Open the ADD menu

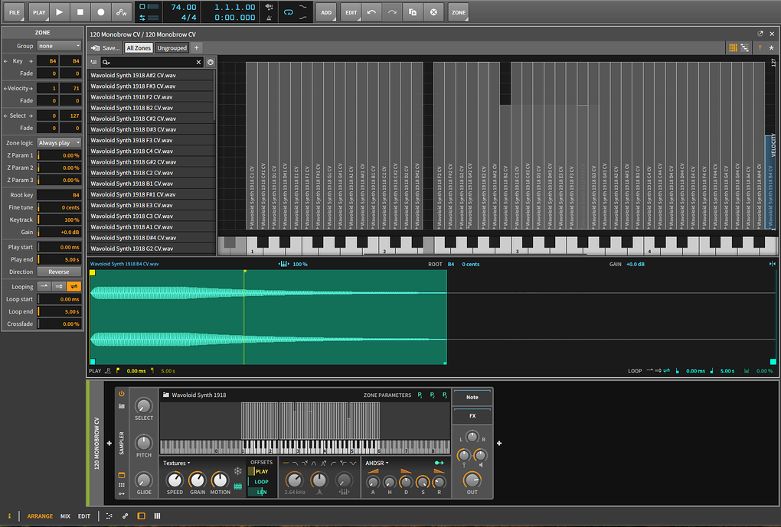(326, 12)
